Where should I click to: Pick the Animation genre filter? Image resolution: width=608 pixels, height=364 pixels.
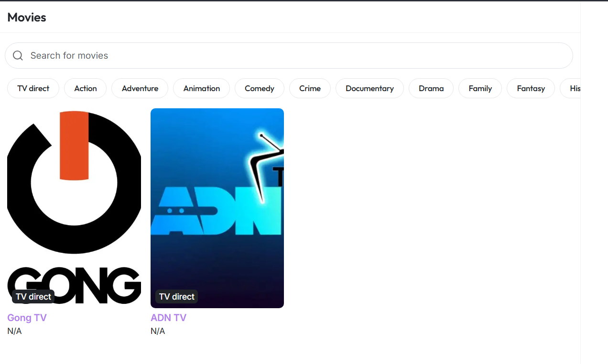coord(201,88)
